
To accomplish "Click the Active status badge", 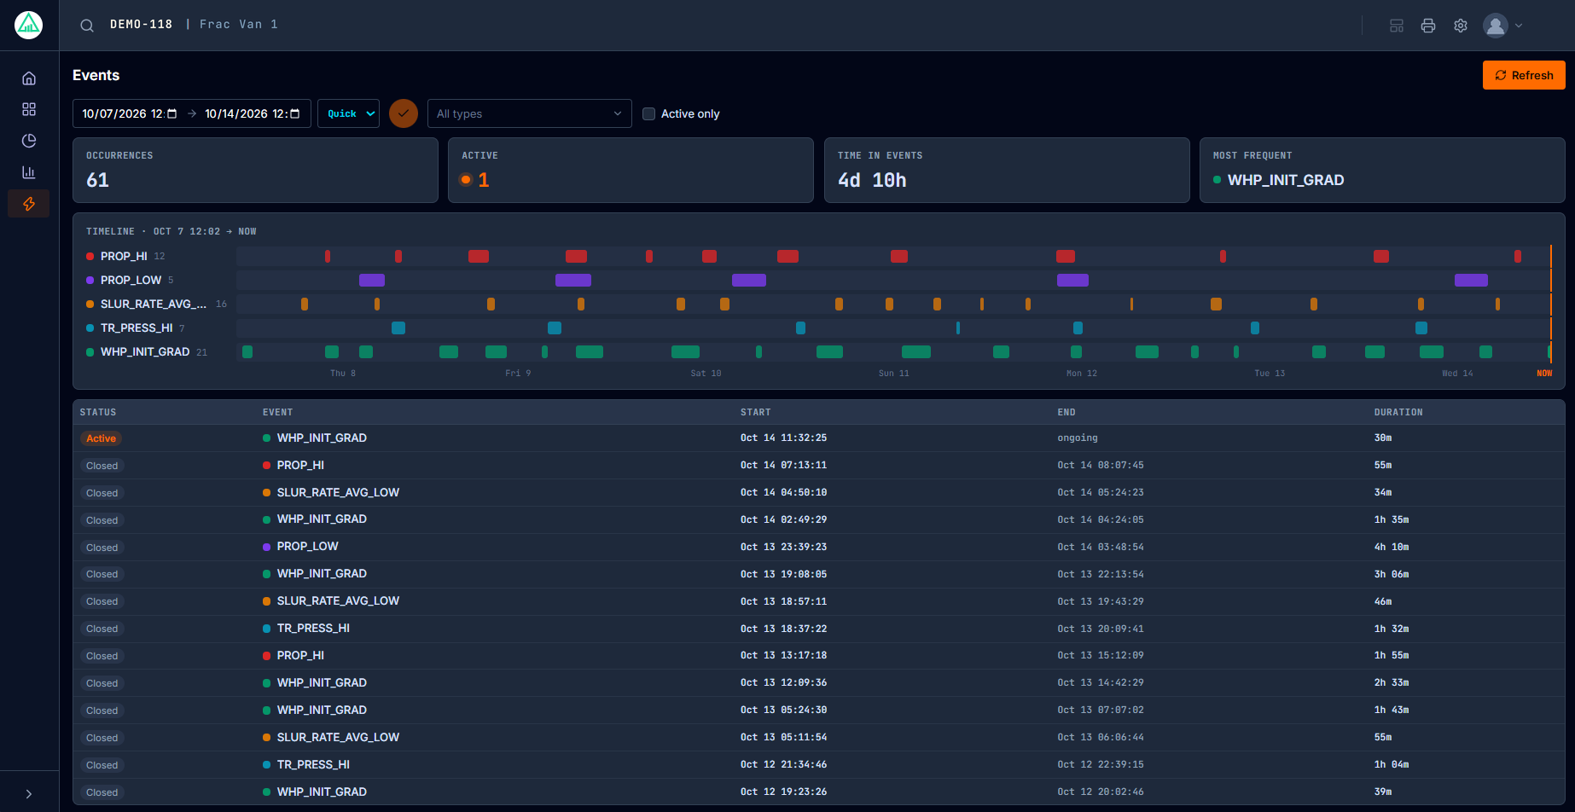I will click(101, 438).
